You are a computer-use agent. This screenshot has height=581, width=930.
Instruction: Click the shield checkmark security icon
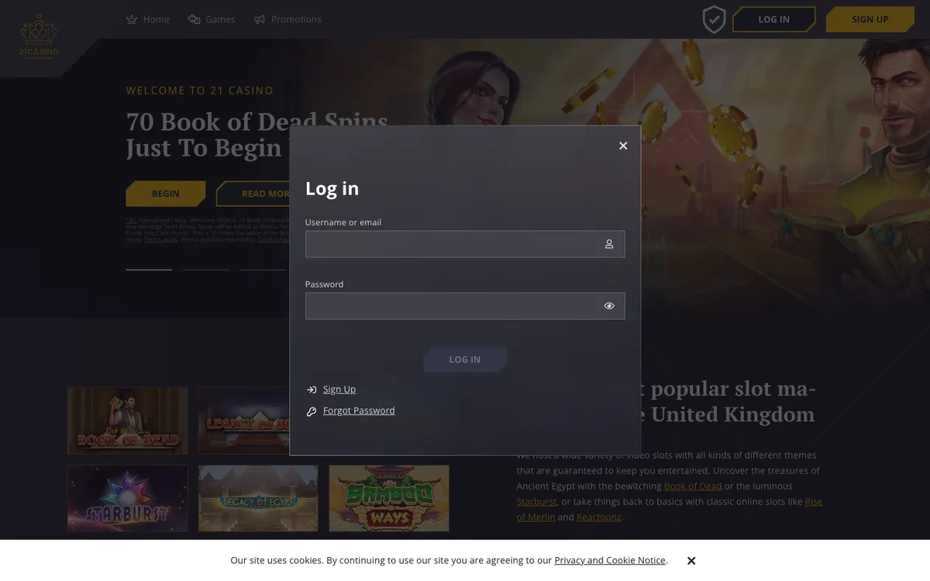coord(714,19)
